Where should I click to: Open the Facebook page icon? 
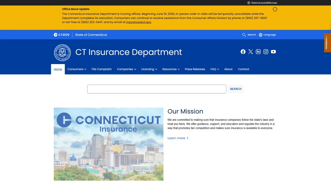[x=243, y=52]
